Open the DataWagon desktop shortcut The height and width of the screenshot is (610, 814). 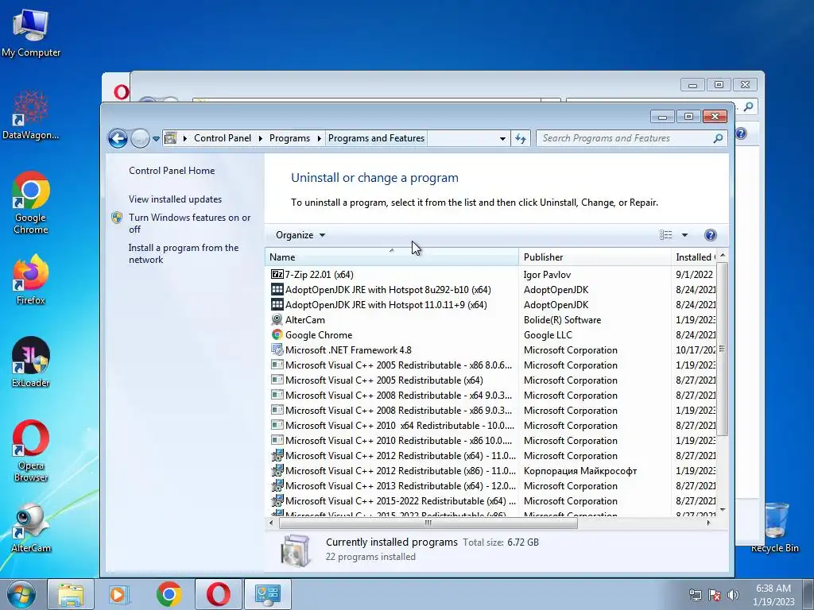pyautogui.click(x=31, y=115)
